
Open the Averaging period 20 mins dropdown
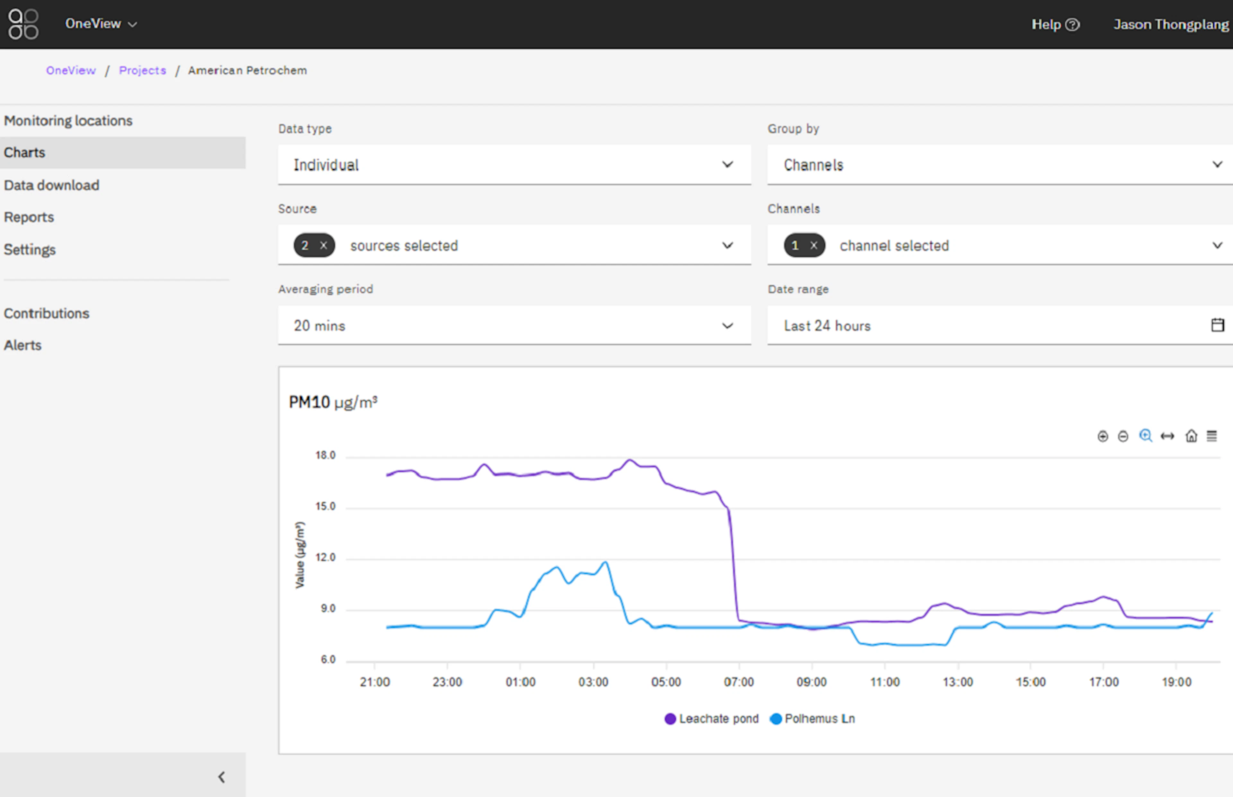coord(514,325)
